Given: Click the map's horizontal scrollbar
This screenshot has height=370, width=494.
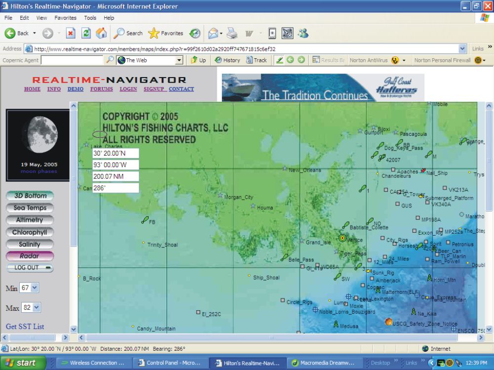Looking at the screenshot, I should point(272,338).
